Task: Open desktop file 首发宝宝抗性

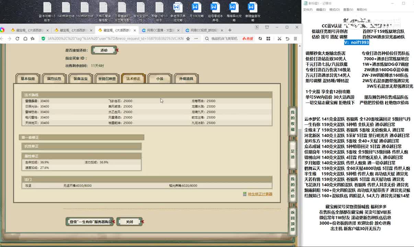Action: pyautogui.click(x=140, y=12)
